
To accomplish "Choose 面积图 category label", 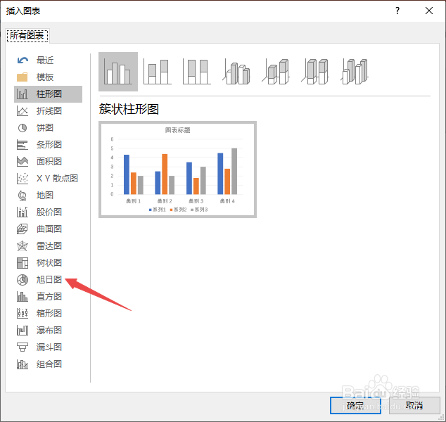I will [49, 162].
